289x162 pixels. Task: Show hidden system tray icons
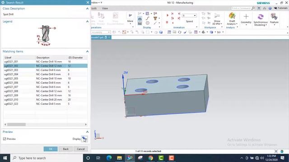click(x=242, y=158)
